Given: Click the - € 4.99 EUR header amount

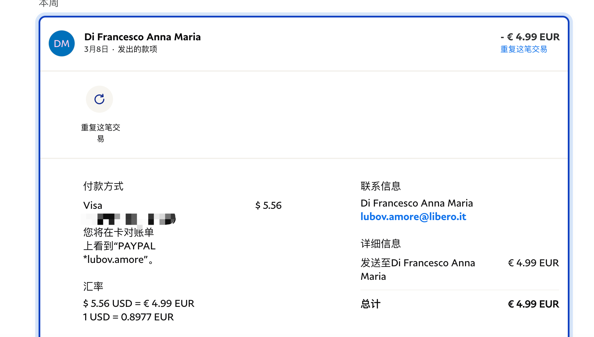Looking at the screenshot, I should 530,37.
